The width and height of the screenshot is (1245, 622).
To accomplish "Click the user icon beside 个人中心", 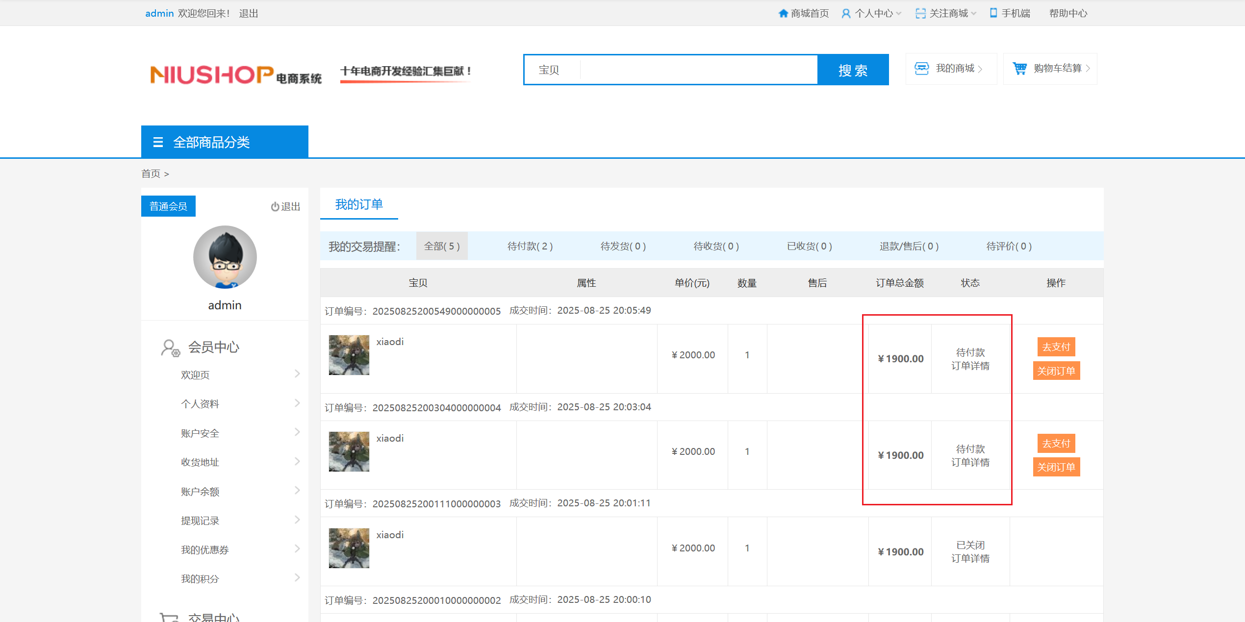I will pyautogui.click(x=846, y=13).
